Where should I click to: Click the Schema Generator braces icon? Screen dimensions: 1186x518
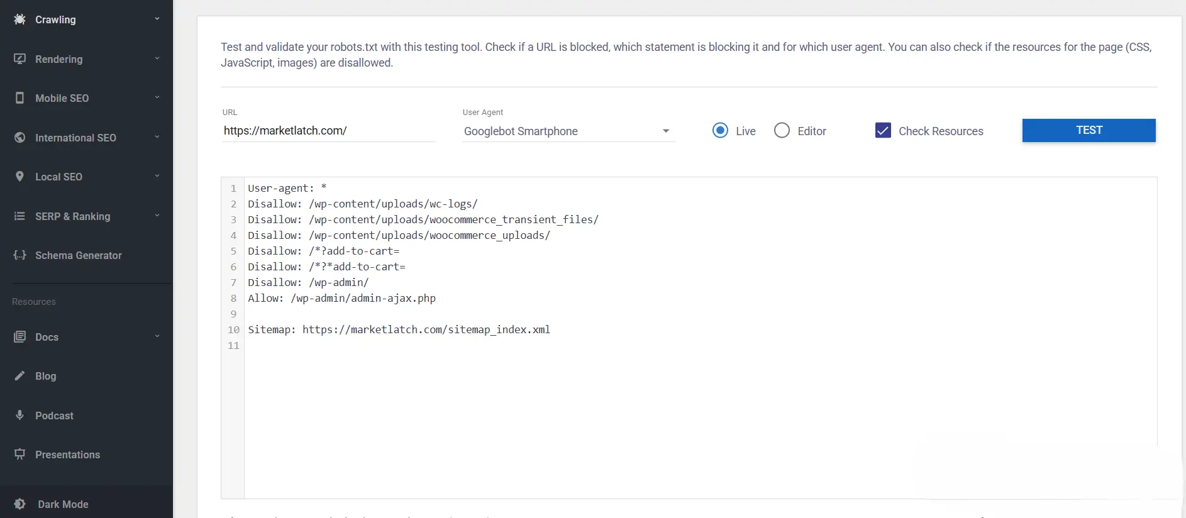[19, 255]
